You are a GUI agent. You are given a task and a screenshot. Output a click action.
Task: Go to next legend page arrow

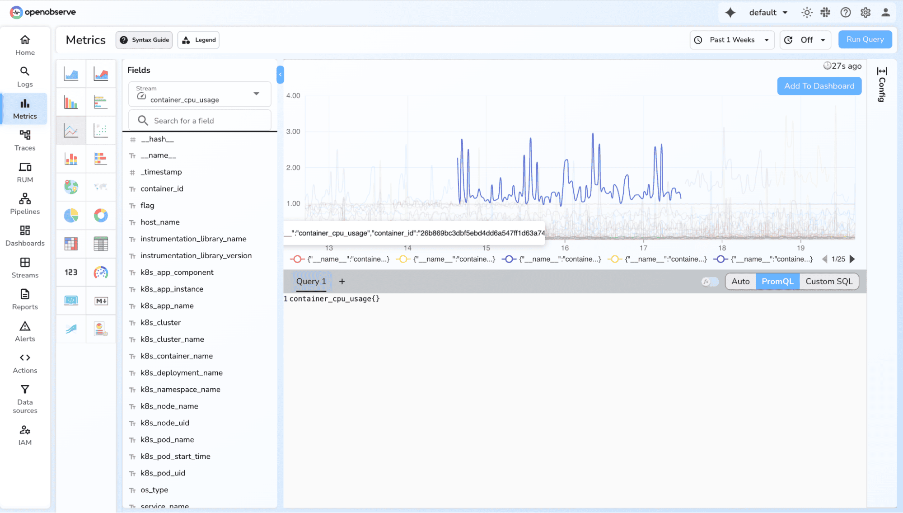852,259
